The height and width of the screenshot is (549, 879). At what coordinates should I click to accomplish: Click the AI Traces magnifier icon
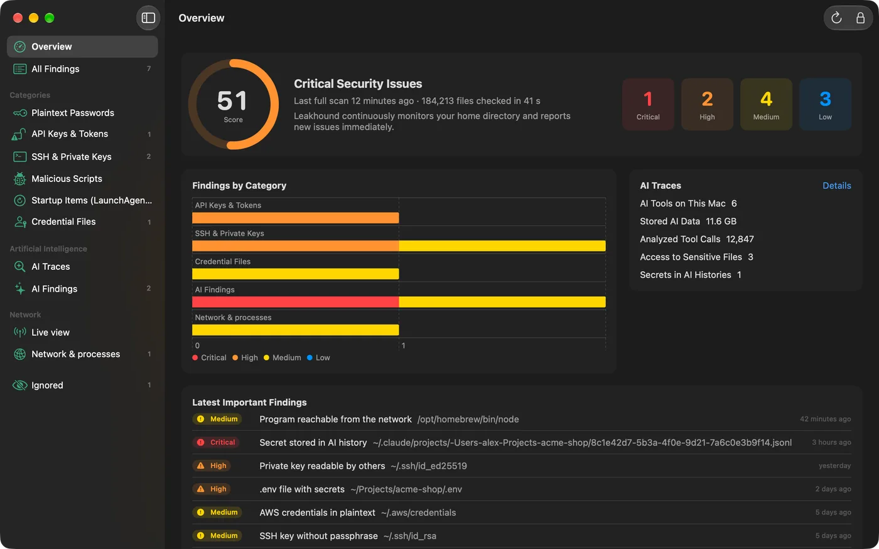[x=20, y=267]
